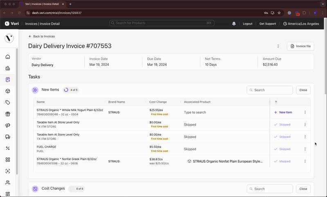Screen dimensions: 327x197
Task: Open the Home icon in sidebar
Action: (8, 57)
